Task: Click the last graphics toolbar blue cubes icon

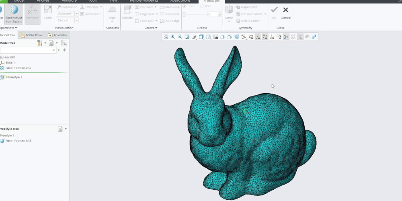Action: point(314,37)
